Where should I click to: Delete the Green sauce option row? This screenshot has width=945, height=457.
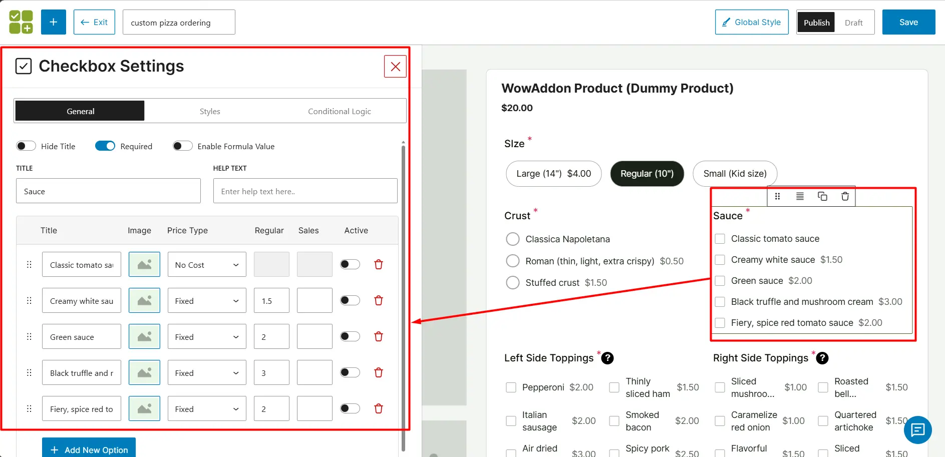(x=378, y=336)
